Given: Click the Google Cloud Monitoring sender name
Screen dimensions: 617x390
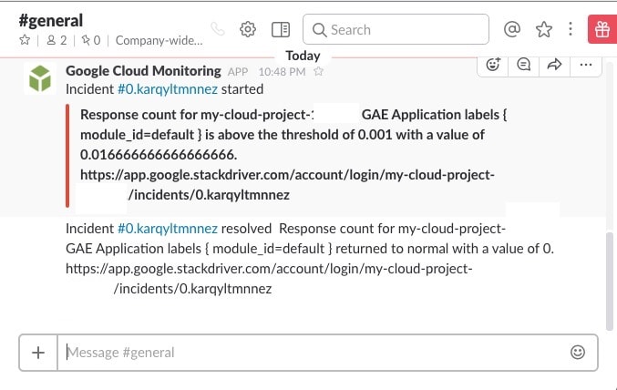Looking at the screenshot, I should click(143, 71).
